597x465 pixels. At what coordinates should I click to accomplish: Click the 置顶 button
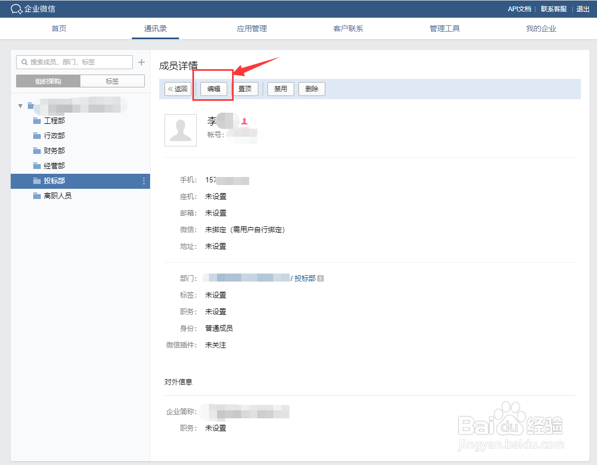tap(245, 89)
